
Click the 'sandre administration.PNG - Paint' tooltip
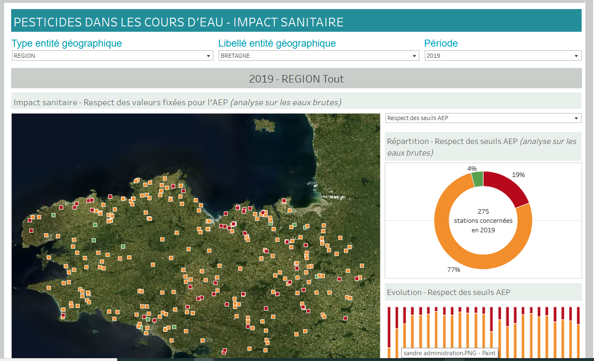click(x=449, y=353)
